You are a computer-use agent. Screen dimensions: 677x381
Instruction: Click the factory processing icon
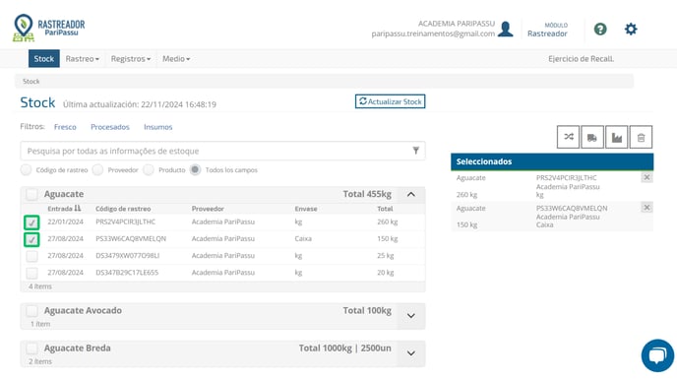pos(617,137)
